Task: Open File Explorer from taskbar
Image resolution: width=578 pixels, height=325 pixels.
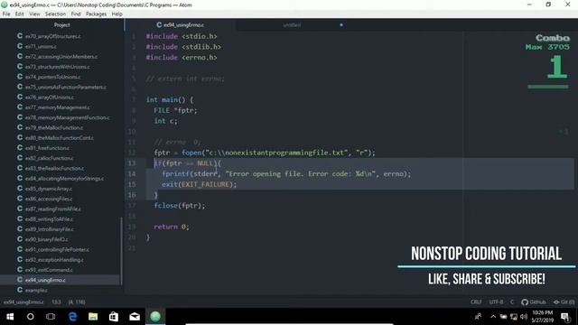Action: click(x=93, y=317)
